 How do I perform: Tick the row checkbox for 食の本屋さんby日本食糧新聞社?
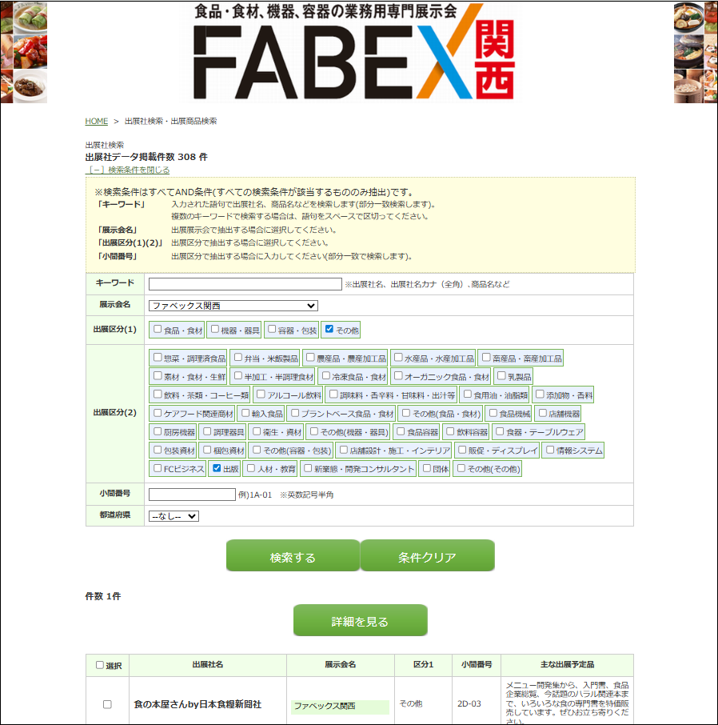click(x=107, y=704)
